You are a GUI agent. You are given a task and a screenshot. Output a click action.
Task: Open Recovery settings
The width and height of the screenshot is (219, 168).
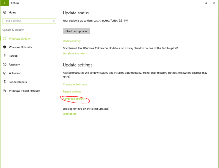coord(14,65)
